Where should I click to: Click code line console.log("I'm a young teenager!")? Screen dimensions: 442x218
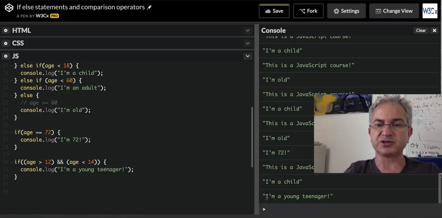(x=77, y=169)
